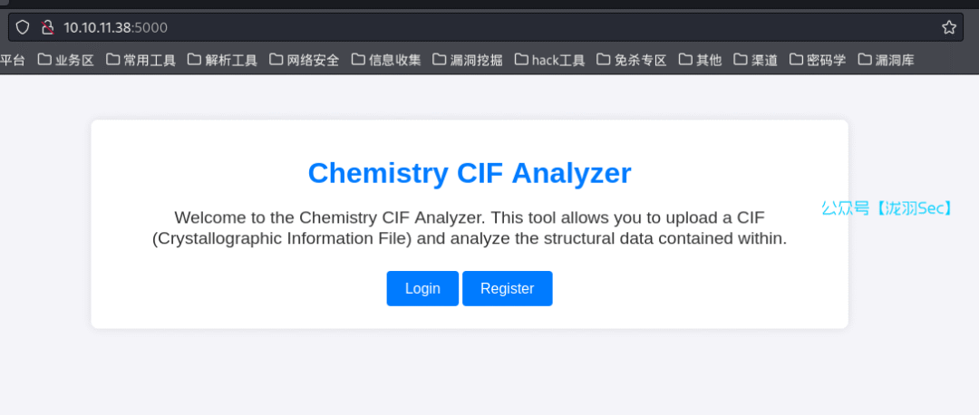Open the 常用工具 bookmark folder
This screenshot has height=415, width=979.
point(141,60)
